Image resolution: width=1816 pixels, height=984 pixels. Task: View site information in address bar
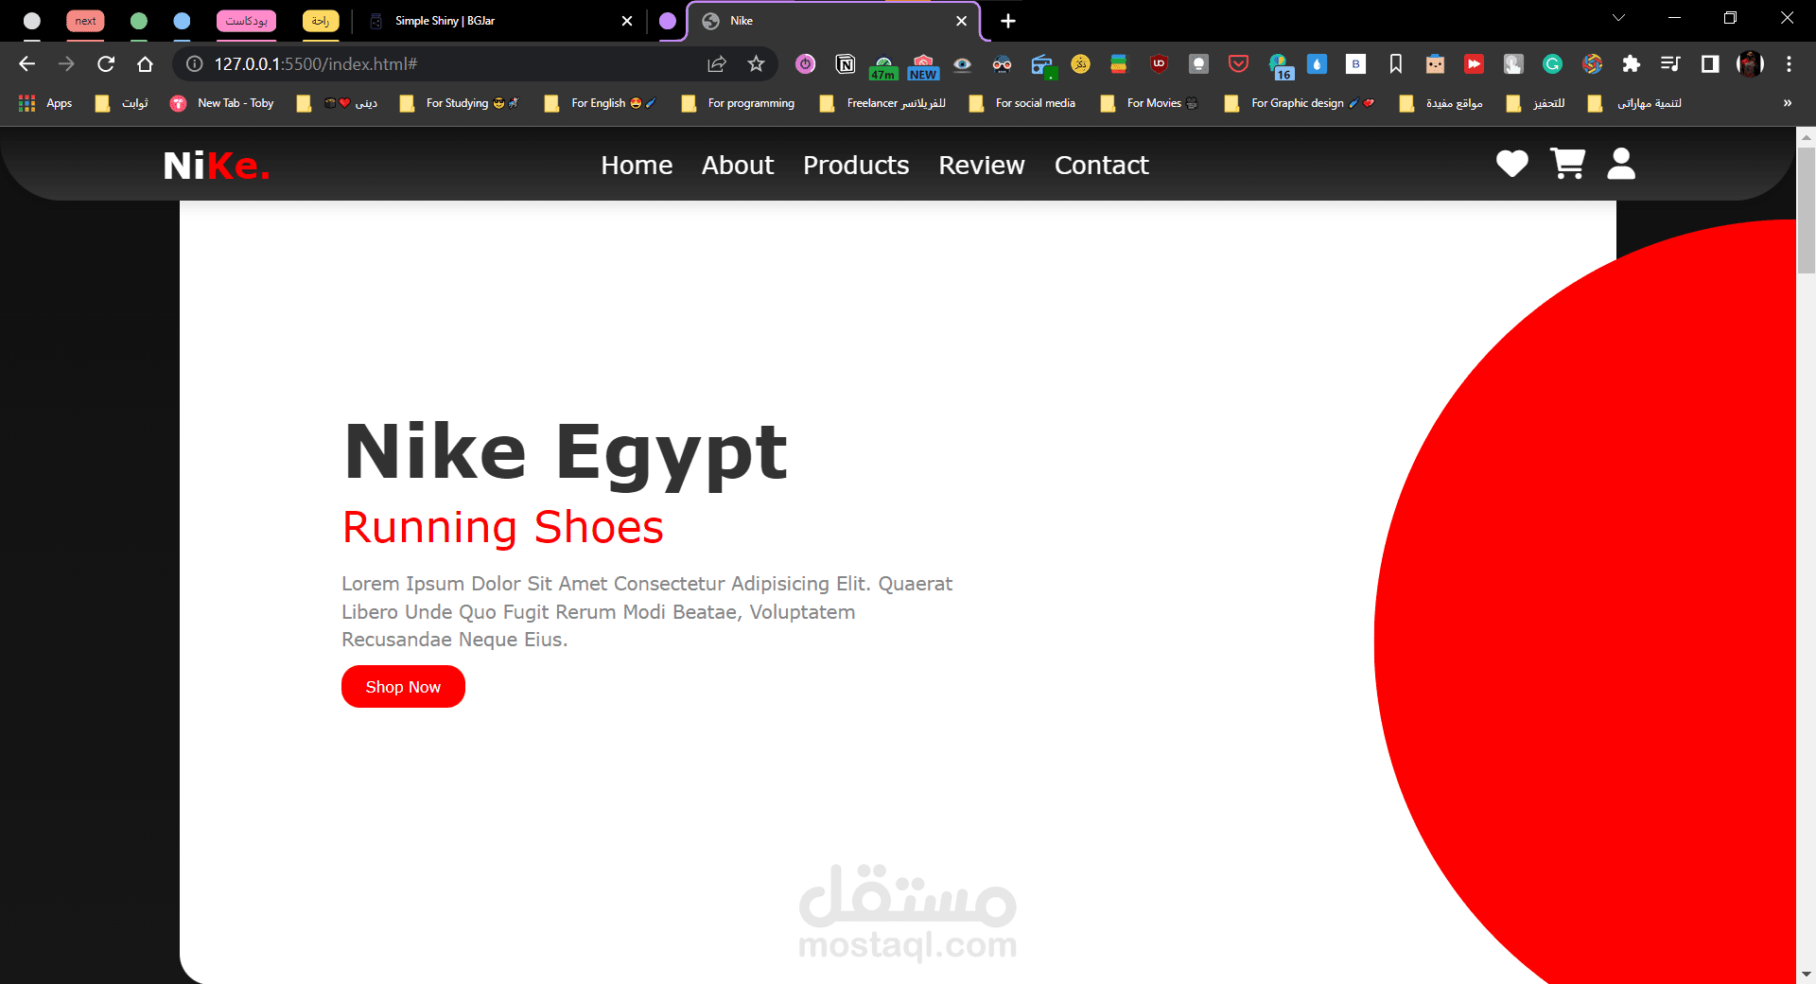click(x=194, y=63)
